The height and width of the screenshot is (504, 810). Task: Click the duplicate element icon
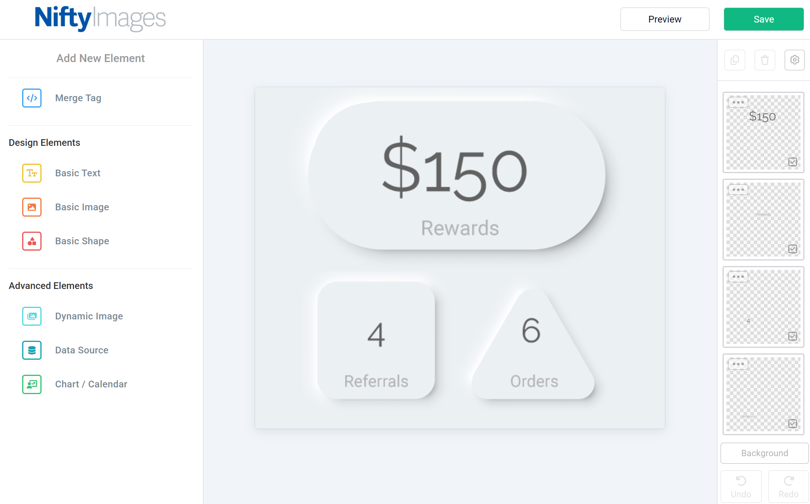734,60
